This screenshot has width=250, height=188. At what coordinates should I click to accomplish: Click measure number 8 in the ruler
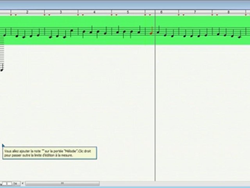pyautogui.click(x=228, y=12)
